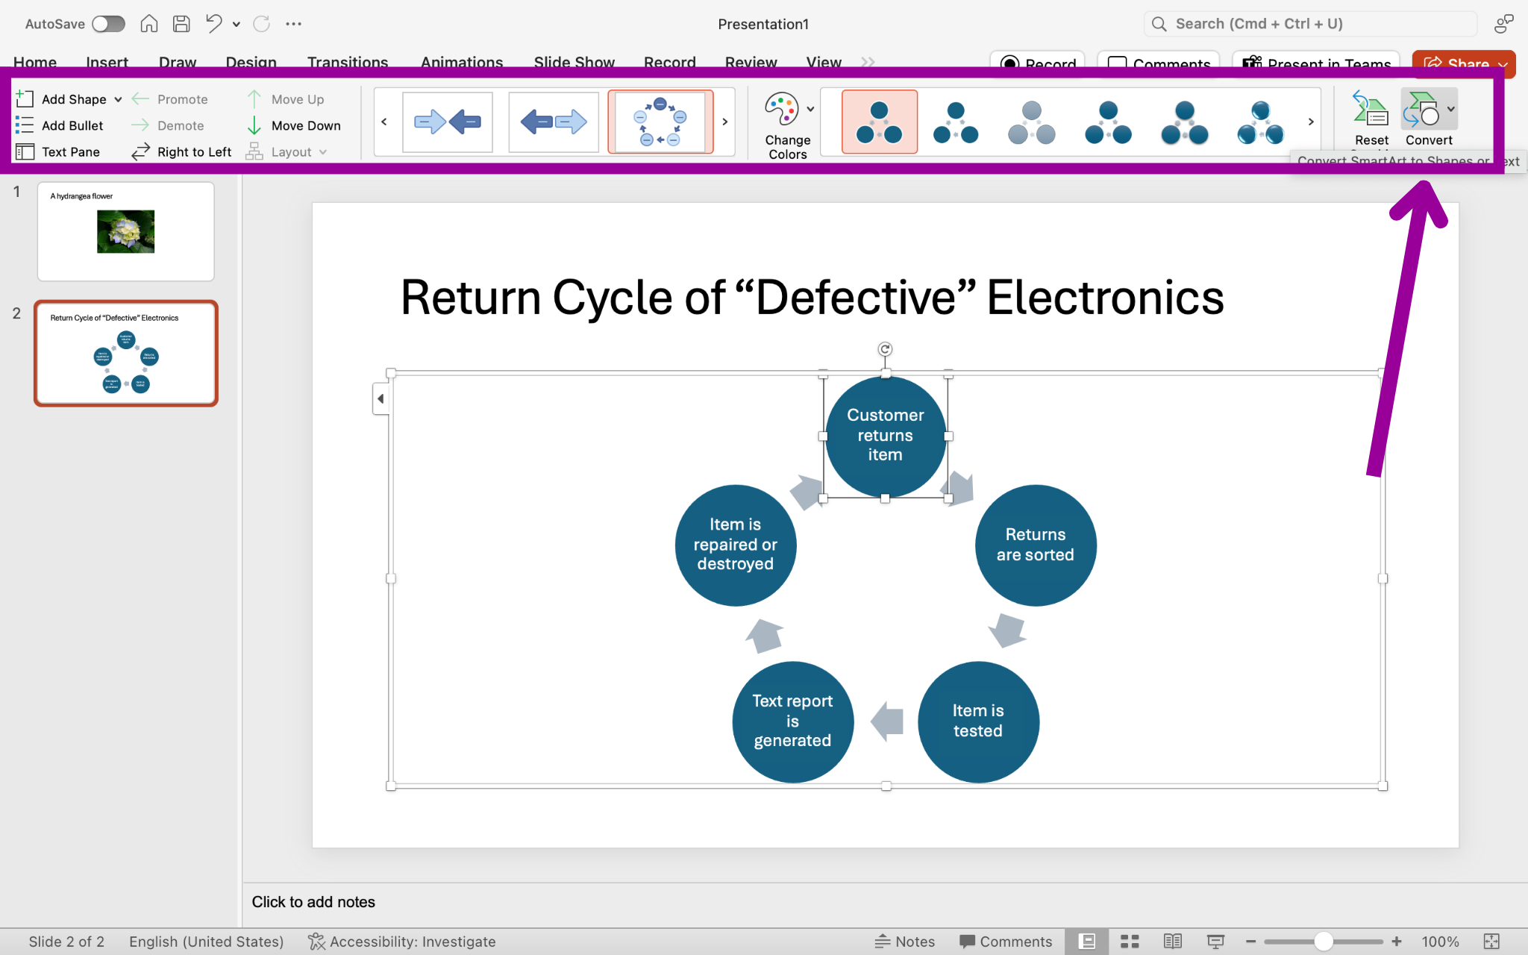Go to previous layouts with left chevron
This screenshot has height=955, width=1528.
pos(384,122)
